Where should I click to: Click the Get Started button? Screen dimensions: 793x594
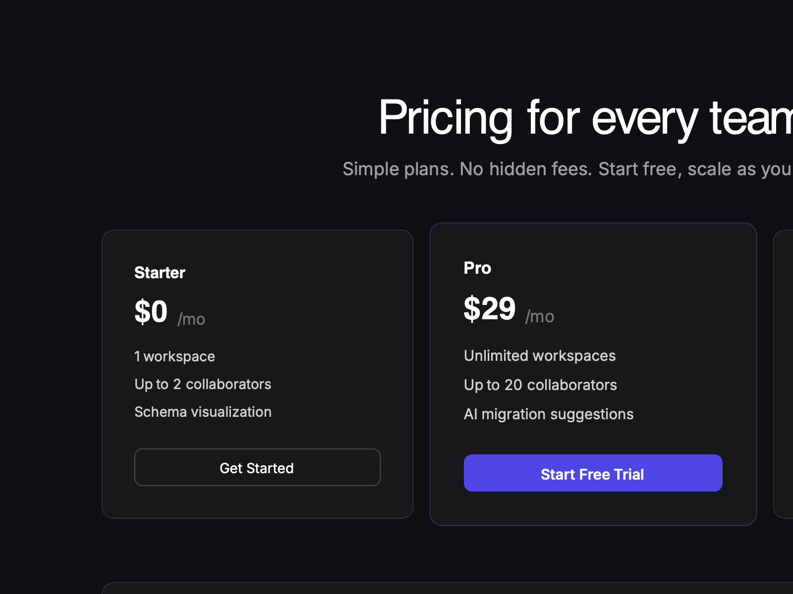click(257, 467)
